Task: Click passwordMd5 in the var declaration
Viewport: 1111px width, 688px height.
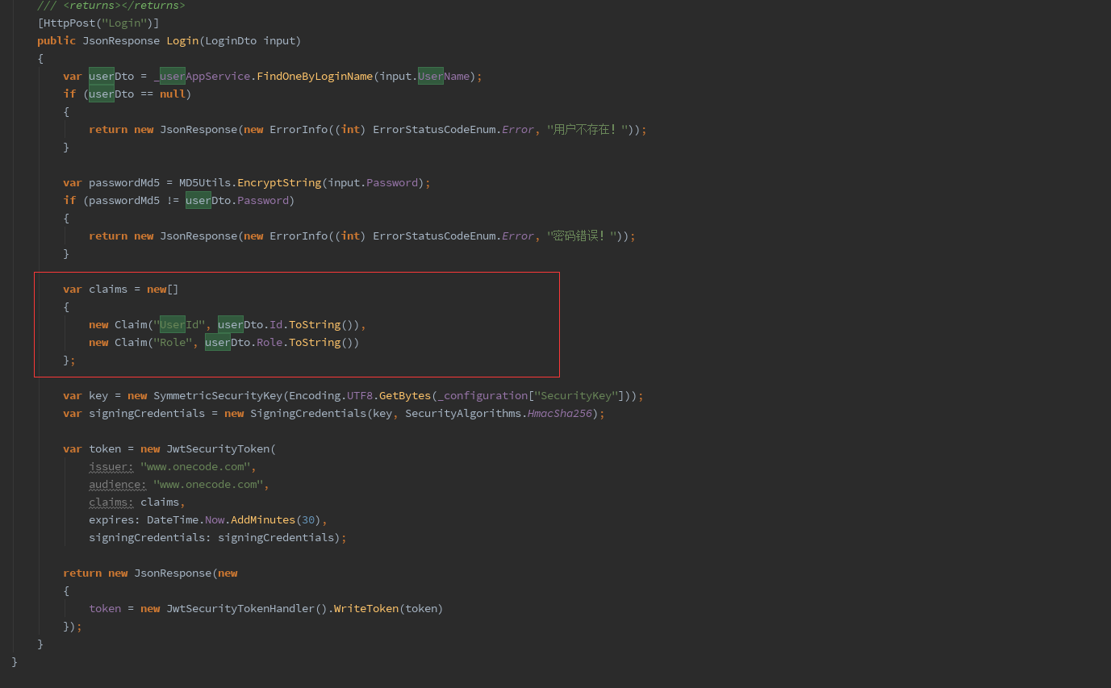Action: tap(124, 182)
